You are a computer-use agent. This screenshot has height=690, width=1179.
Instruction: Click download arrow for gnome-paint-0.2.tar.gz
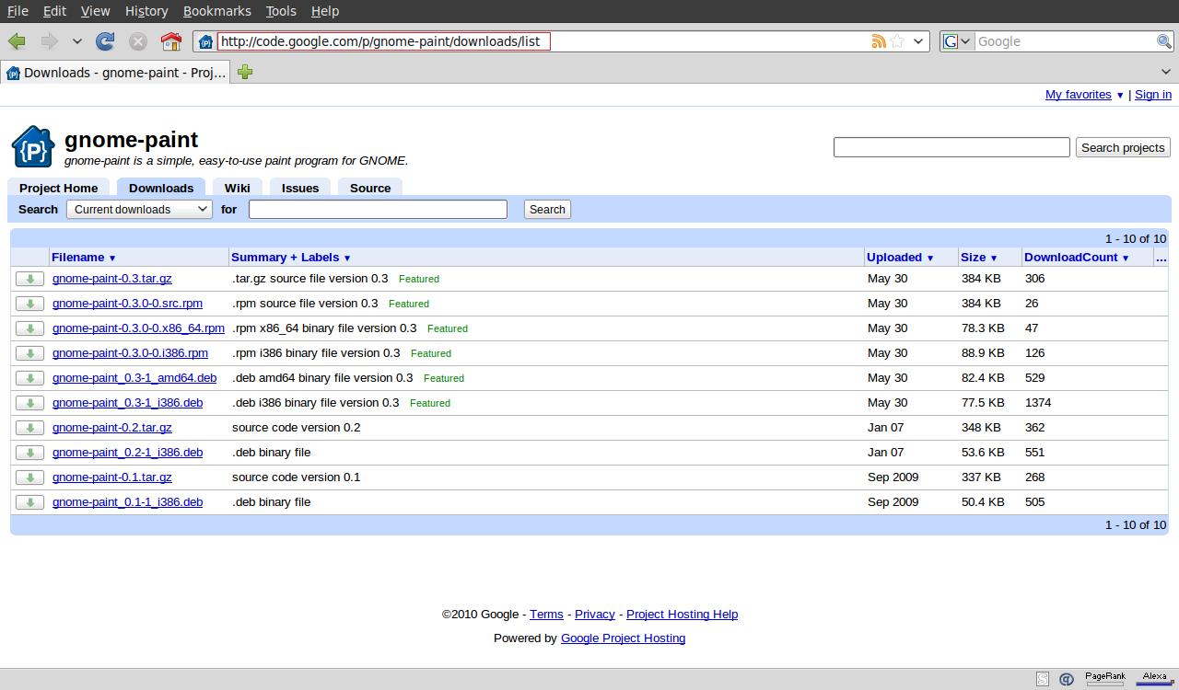pyautogui.click(x=29, y=428)
